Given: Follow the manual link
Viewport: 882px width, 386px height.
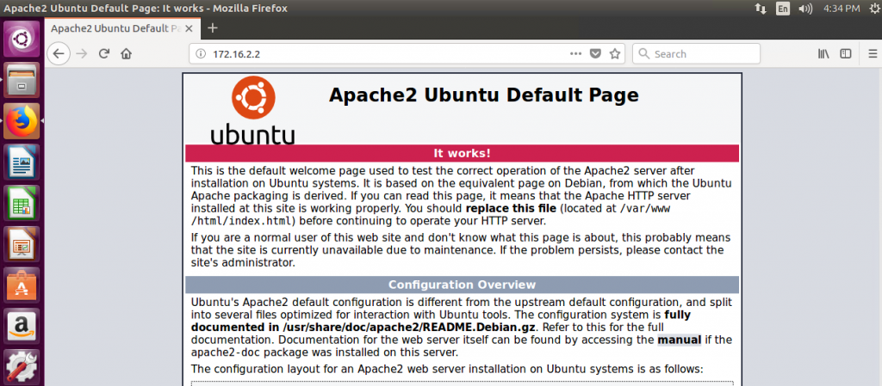Looking at the screenshot, I should [x=680, y=340].
